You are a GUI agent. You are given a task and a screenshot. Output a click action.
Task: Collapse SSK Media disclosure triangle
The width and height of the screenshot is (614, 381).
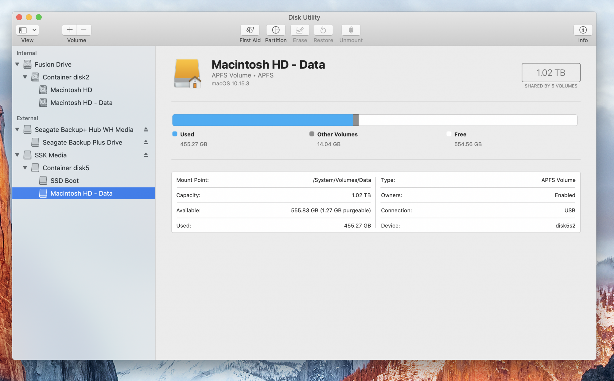tap(17, 155)
